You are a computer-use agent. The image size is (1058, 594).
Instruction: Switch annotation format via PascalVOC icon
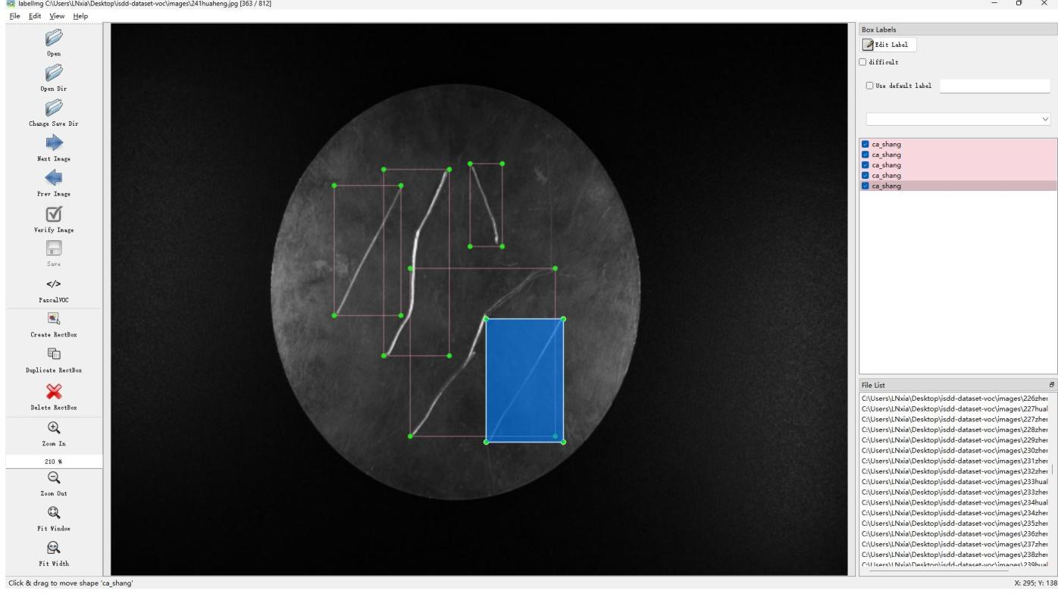tap(53, 284)
